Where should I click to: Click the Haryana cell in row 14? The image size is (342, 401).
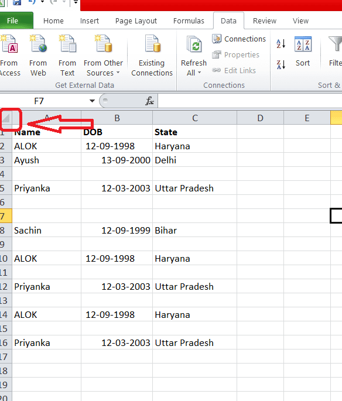click(x=194, y=314)
